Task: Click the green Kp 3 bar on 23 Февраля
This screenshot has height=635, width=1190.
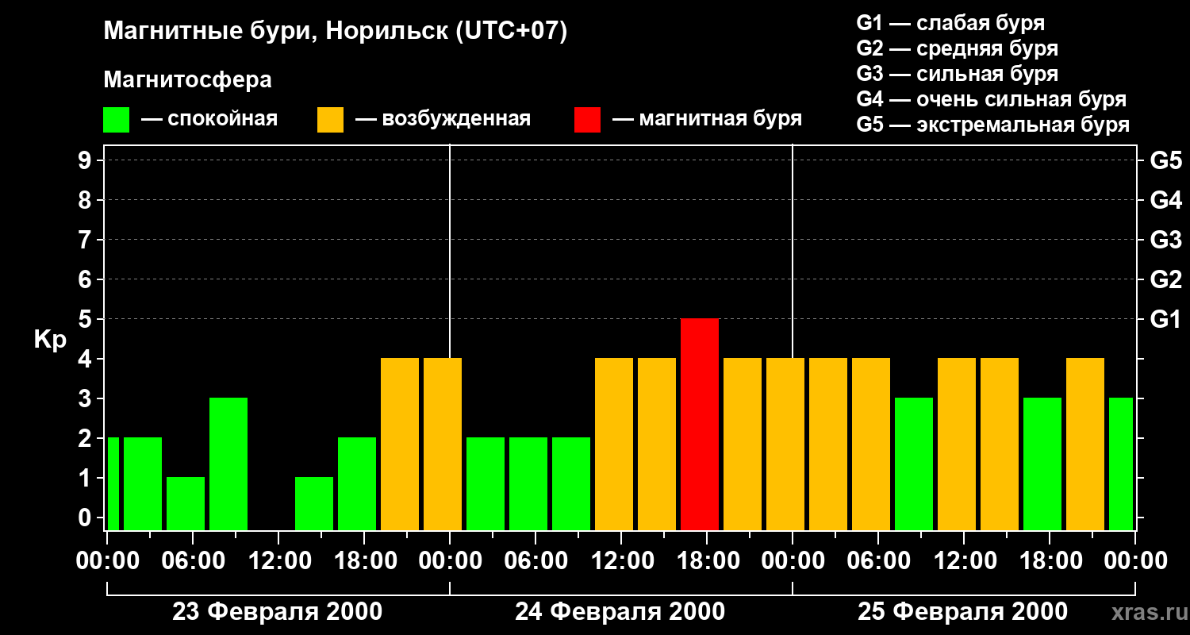Action: click(x=228, y=464)
